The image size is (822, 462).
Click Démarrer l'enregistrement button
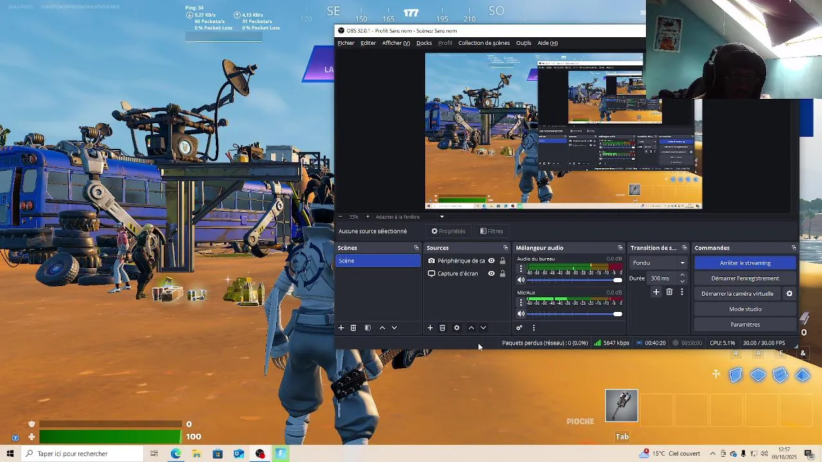tap(745, 278)
